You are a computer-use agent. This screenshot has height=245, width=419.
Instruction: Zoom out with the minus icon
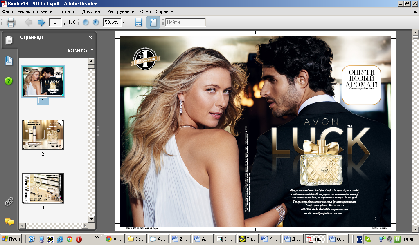tap(86, 22)
